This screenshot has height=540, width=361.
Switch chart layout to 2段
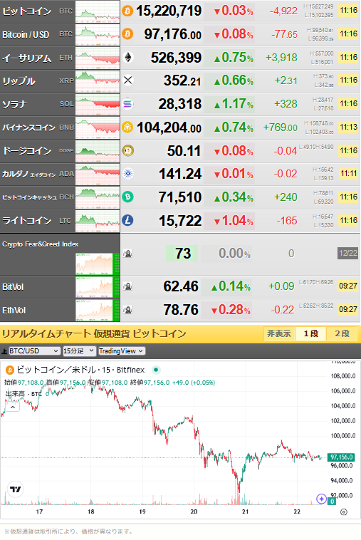pos(342,333)
